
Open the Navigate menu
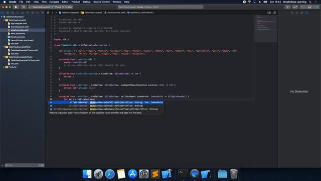point(54,2)
